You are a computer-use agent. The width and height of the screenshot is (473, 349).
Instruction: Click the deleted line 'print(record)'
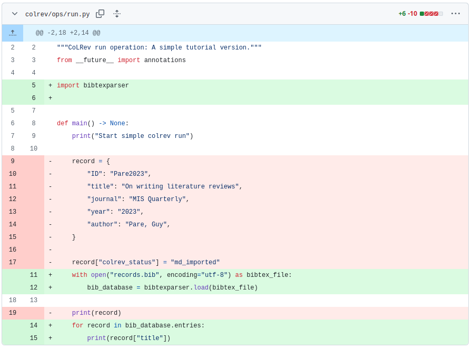[96, 313]
